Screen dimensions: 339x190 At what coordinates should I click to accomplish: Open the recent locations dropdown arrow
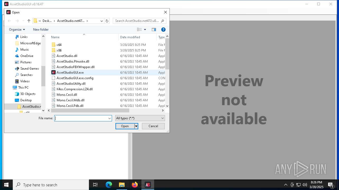pyautogui.click(x=23, y=21)
